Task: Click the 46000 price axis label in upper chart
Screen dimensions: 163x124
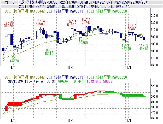Action: pyautogui.click(x=155, y=65)
